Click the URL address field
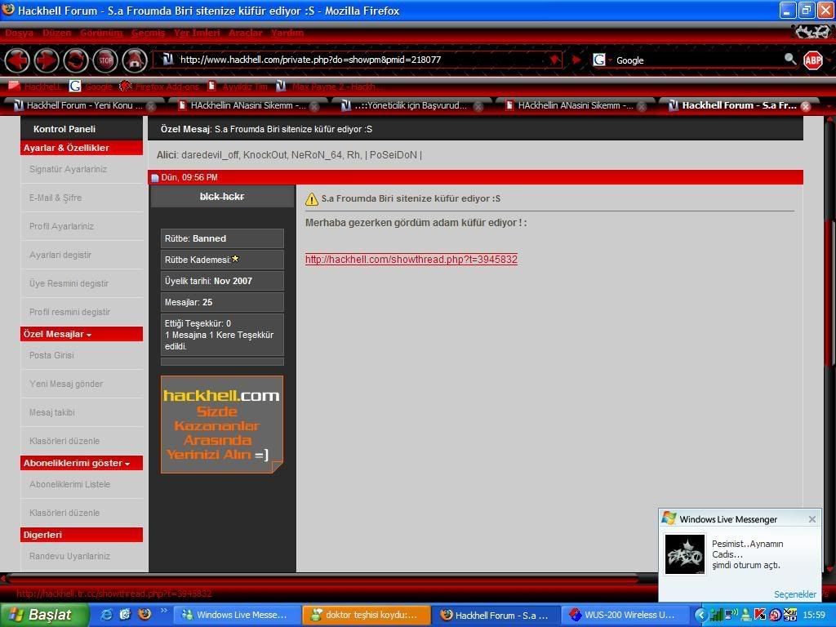The height and width of the screenshot is (627, 836). click(x=358, y=60)
